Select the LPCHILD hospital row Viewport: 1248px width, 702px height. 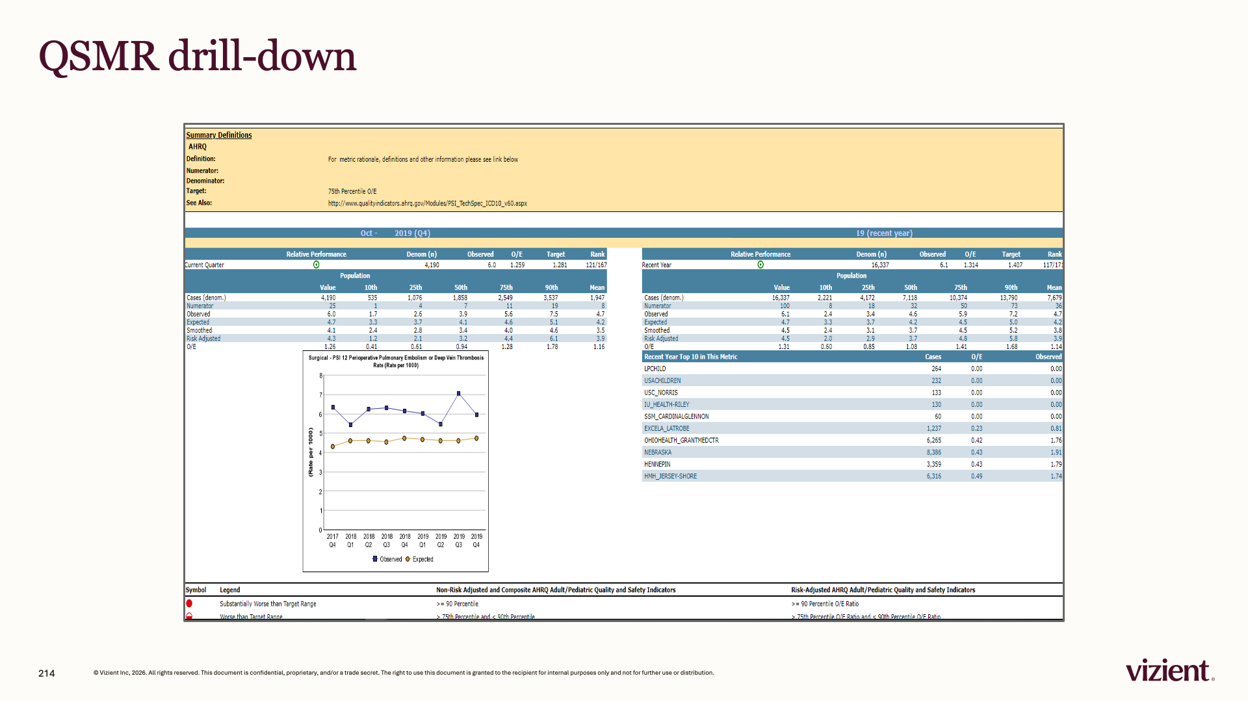(852, 369)
